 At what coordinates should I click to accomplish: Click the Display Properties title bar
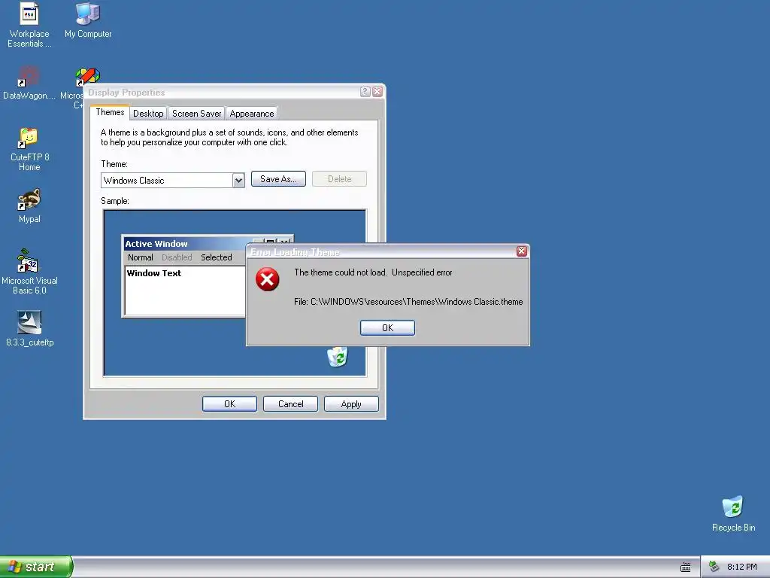coord(221,92)
